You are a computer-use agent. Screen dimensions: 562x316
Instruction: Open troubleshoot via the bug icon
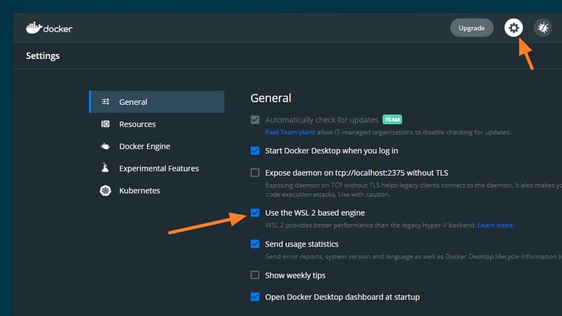[542, 27]
